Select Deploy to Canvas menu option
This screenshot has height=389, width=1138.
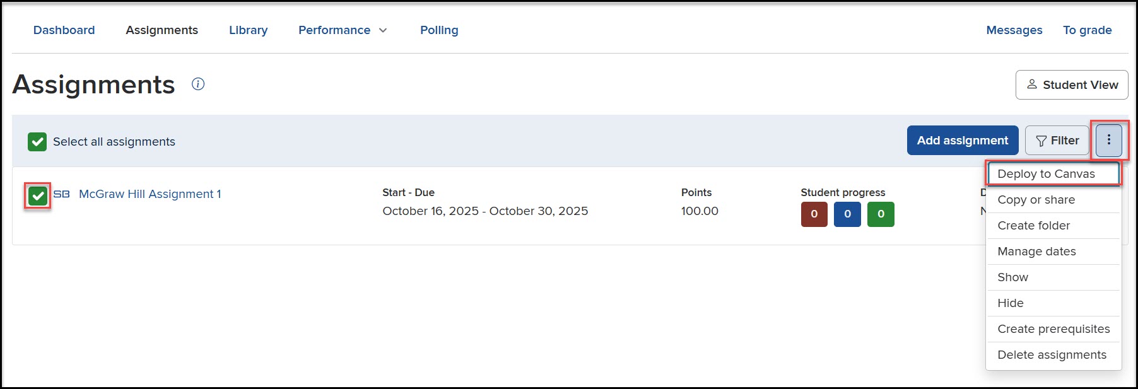tap(1046, 174)
